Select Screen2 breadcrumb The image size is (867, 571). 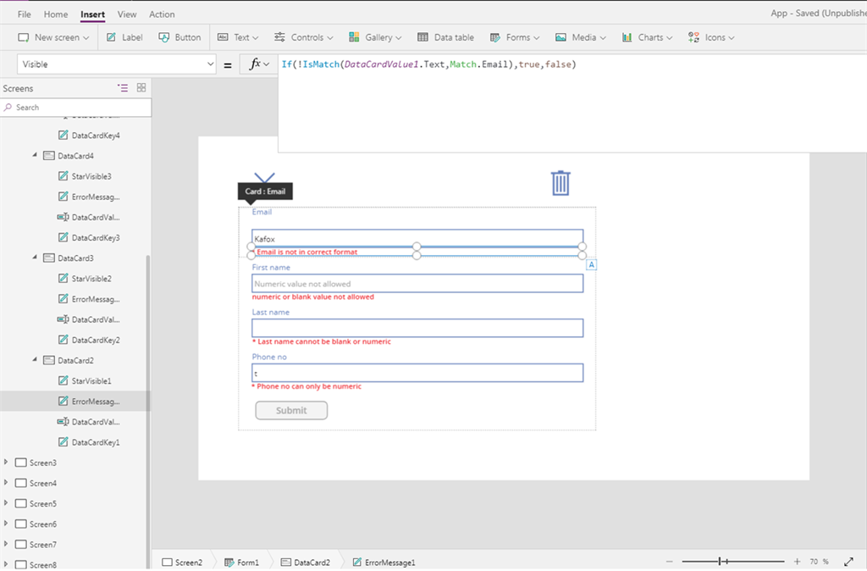coord(183,563)
